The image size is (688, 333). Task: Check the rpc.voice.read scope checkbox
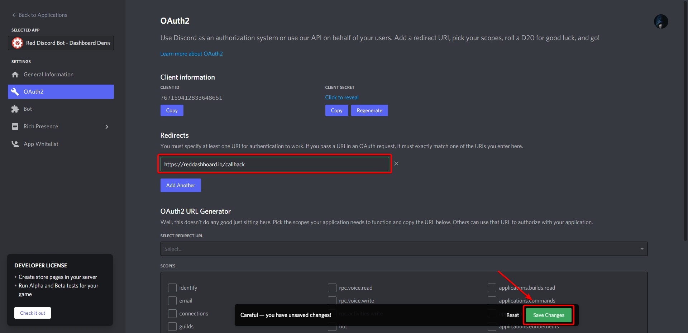tap(332, 288)
